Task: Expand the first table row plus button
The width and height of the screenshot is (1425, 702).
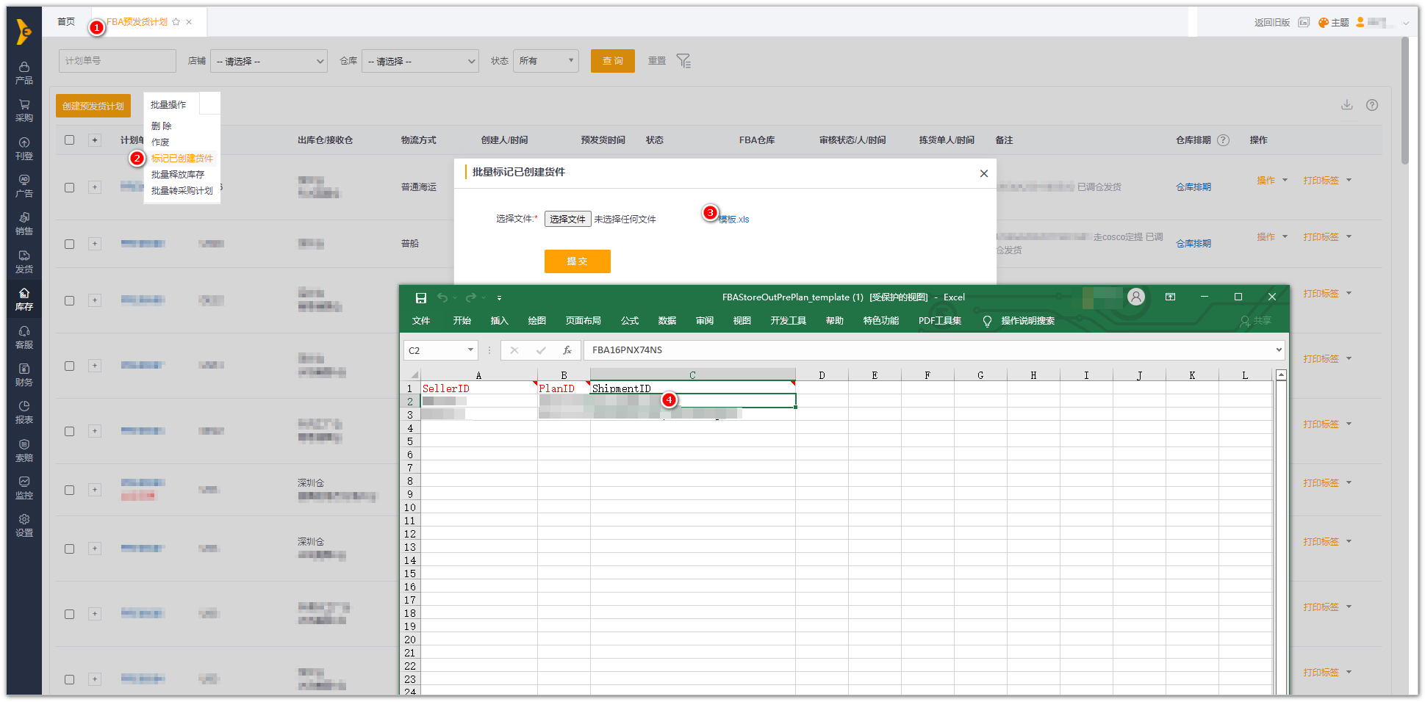Action: tap(95, 187)
